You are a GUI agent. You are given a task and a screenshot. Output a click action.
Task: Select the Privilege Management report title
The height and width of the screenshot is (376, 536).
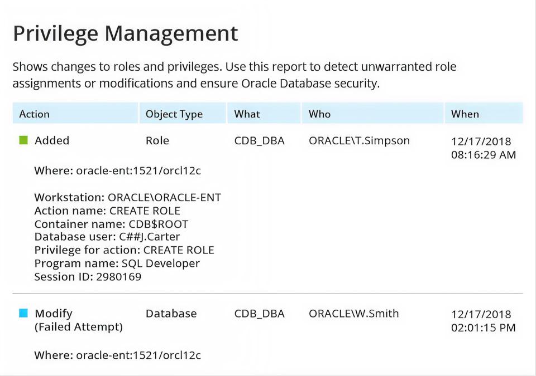tap(126, 34)
